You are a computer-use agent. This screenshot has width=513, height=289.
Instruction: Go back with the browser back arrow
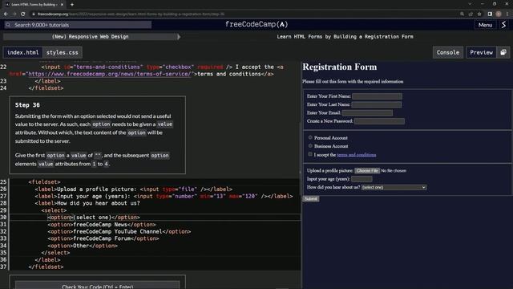coord(6,14)
